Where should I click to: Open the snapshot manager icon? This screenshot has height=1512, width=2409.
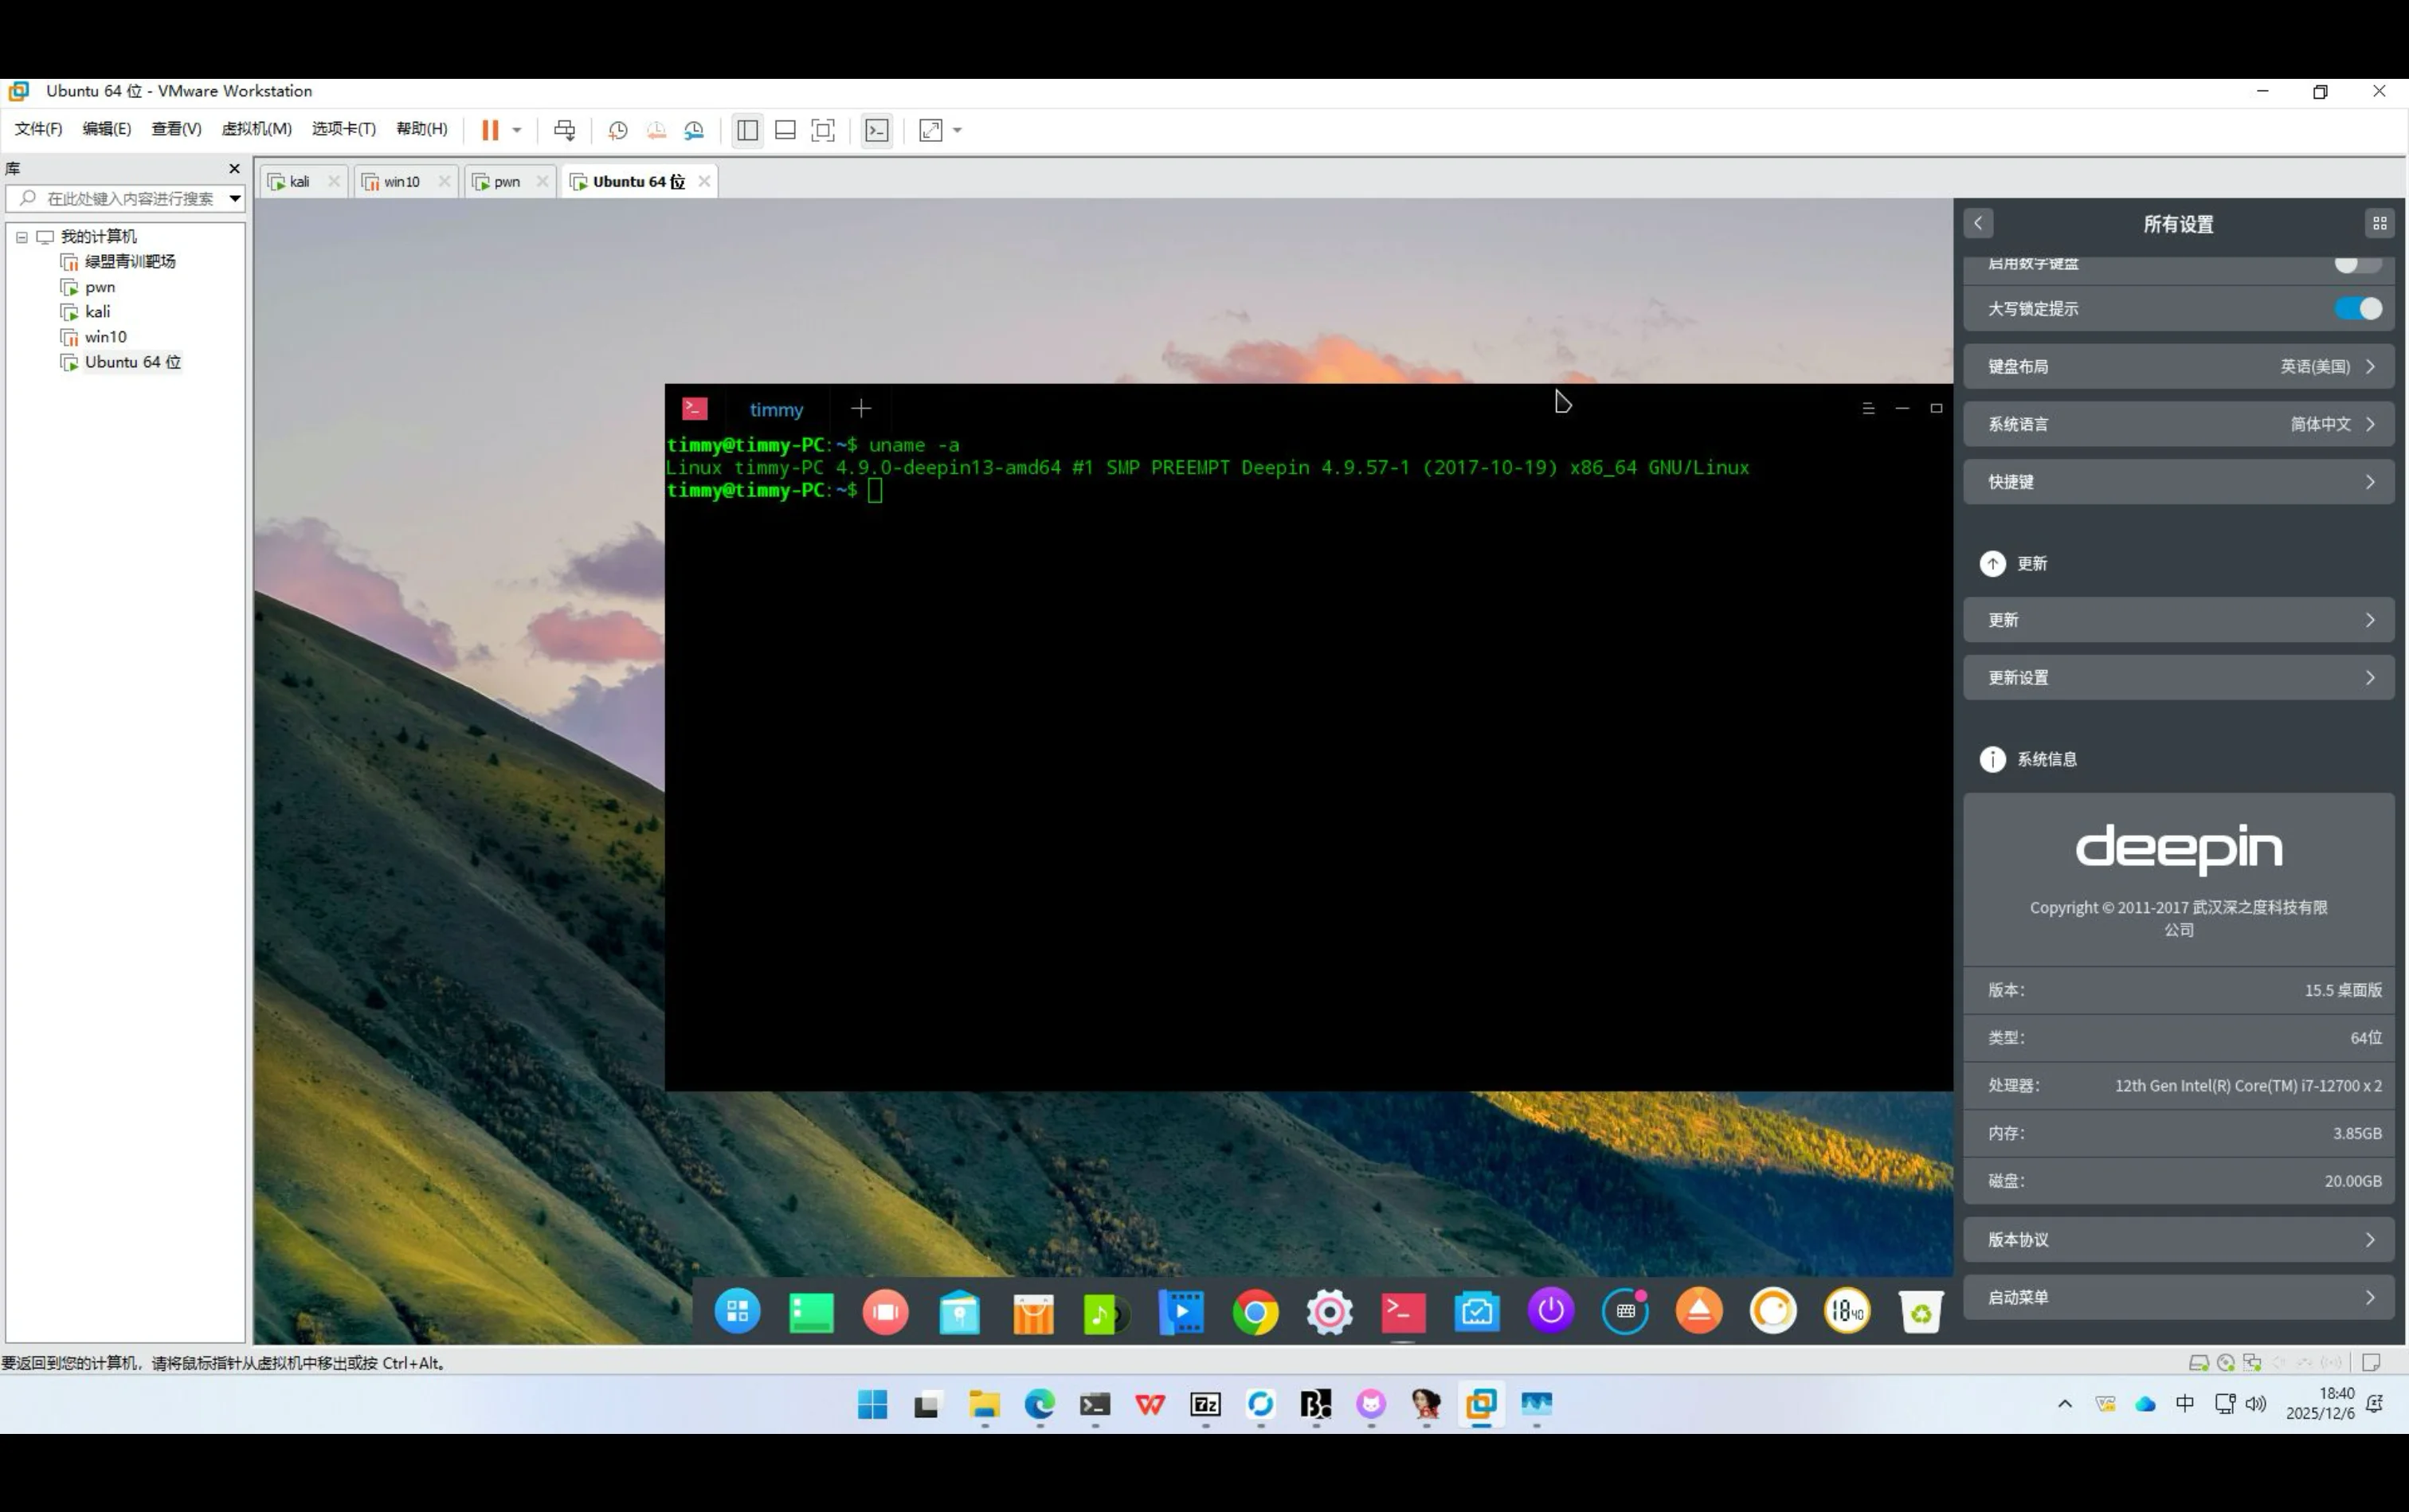tap(694, 130)
